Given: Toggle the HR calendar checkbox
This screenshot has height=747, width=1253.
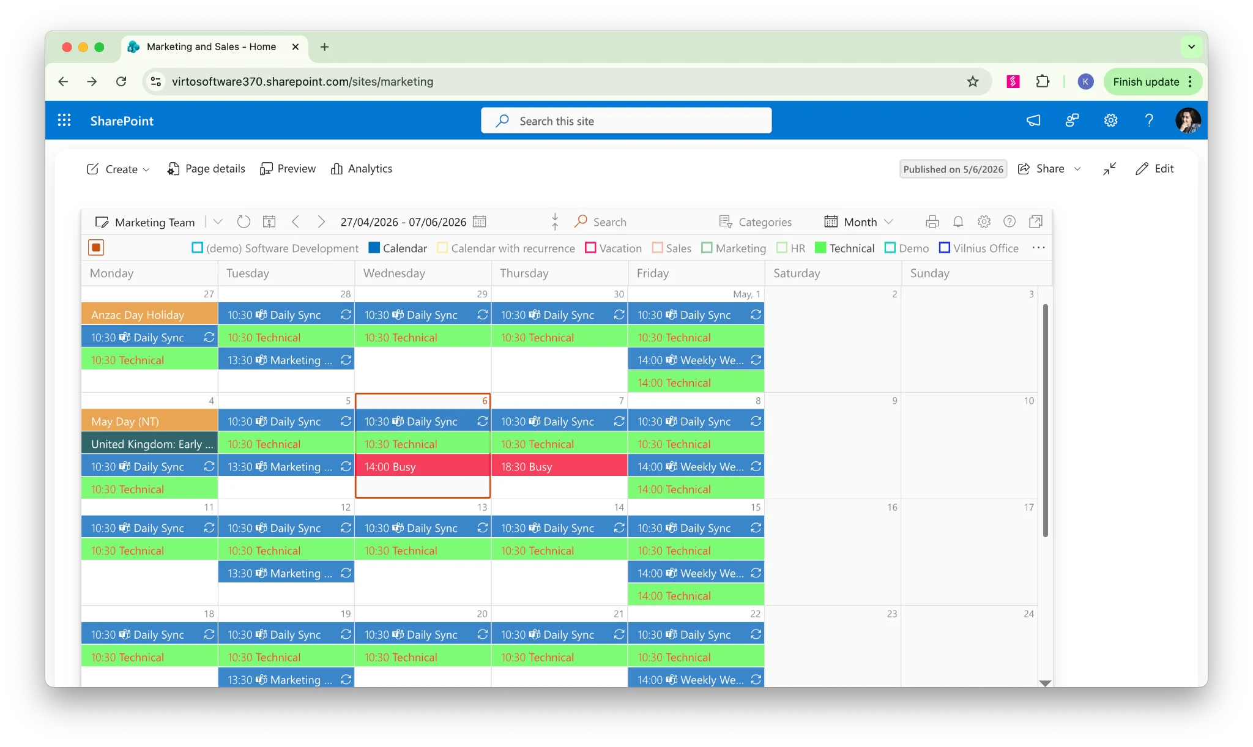Looking at the screenshot, I should [781, 248].
